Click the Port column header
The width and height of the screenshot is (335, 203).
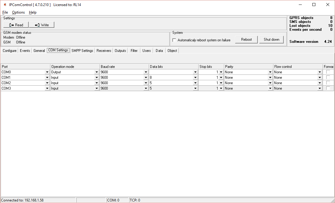(25, 67)
